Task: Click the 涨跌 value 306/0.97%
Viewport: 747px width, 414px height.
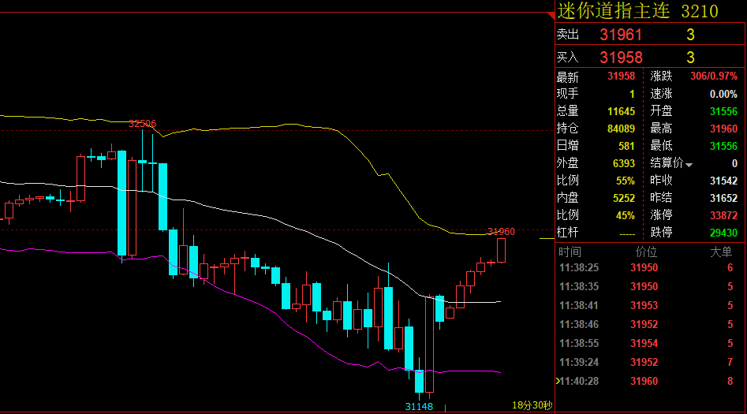Action: (x=714, y=76)
